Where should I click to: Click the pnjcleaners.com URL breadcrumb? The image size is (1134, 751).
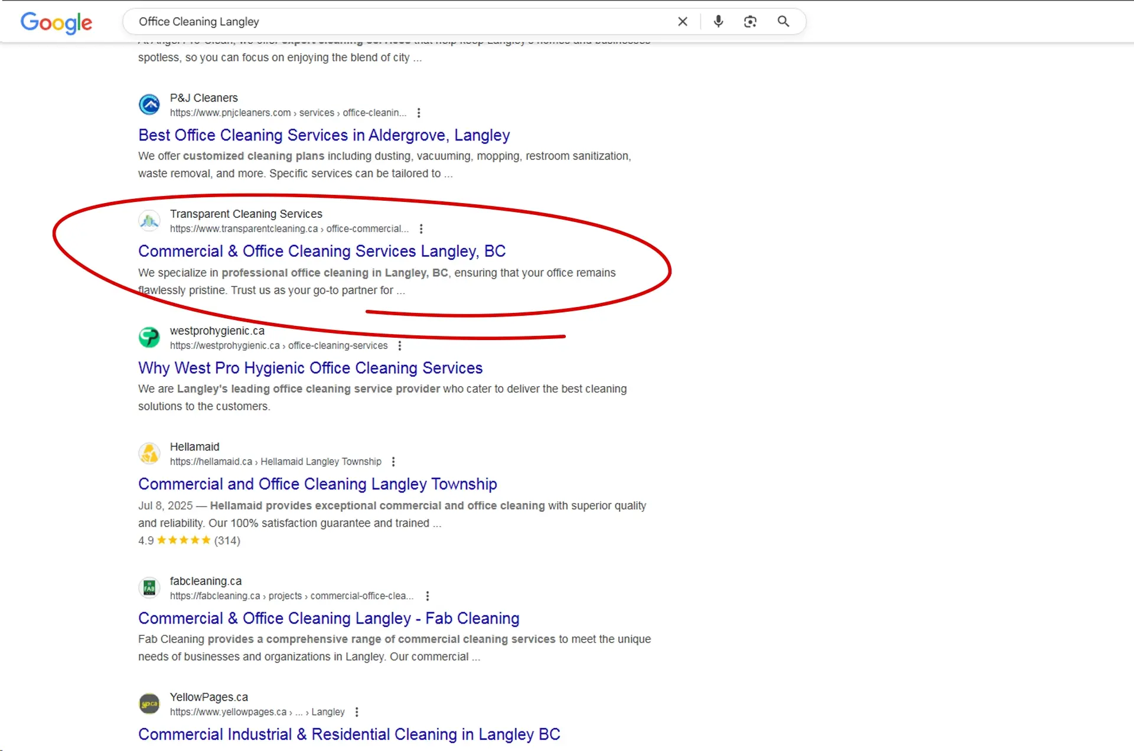tap(288, 113)
